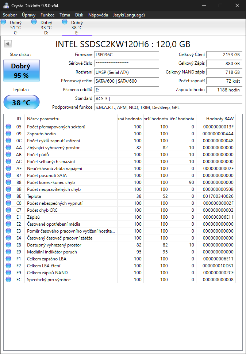Click the masked serial number field
This screenshot has width=246, height=354.
[x=126, y=63]
